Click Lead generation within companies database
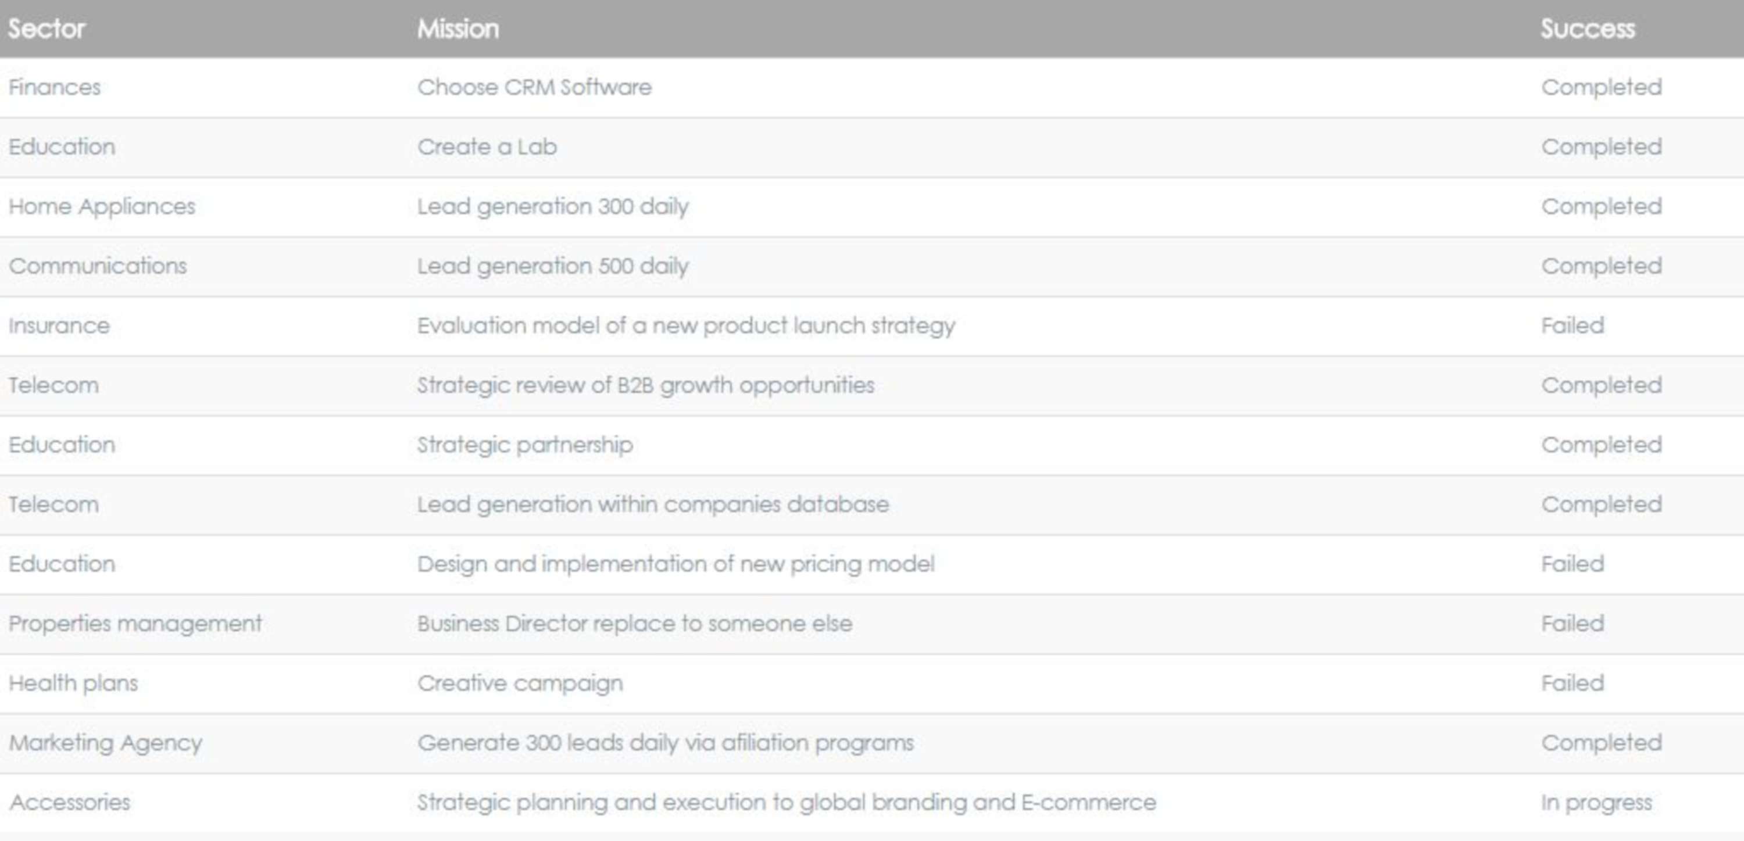The width and height of the screenshot is (1744, 841). (x=653, y=504)
